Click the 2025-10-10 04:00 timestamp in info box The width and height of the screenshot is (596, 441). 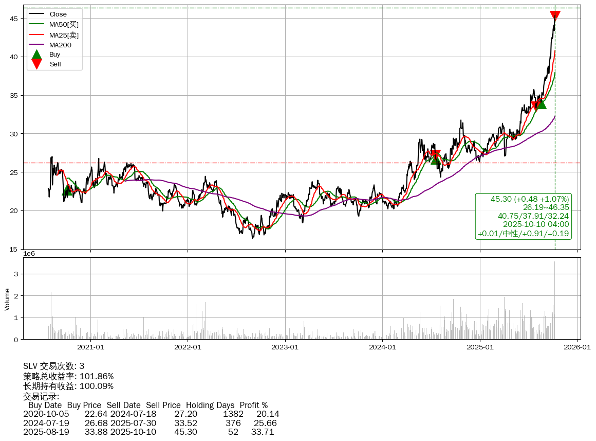pyautogui.click(x=535, y=224)
